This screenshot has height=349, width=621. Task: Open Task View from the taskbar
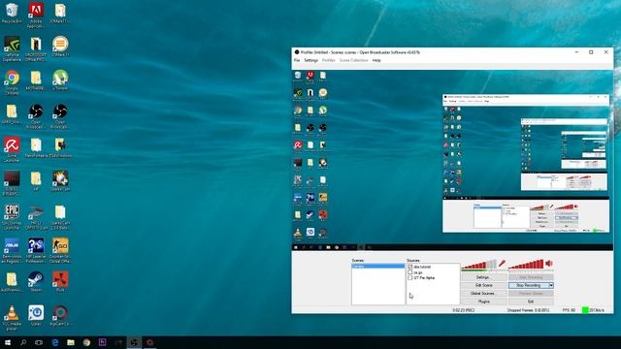click(39, 342)
